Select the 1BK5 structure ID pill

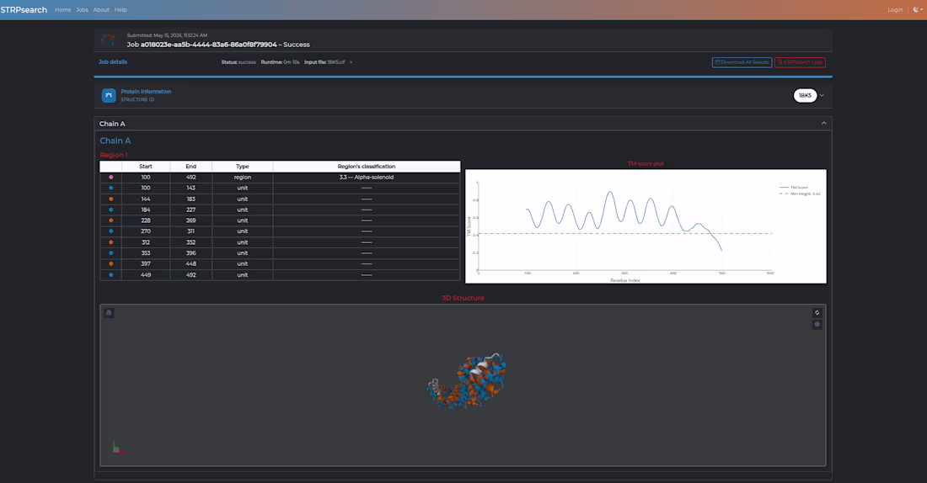[805, 95]
